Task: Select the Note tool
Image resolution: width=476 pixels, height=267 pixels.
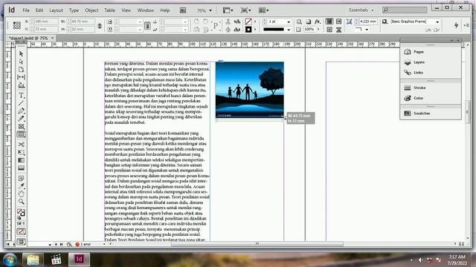Action: 21,178
